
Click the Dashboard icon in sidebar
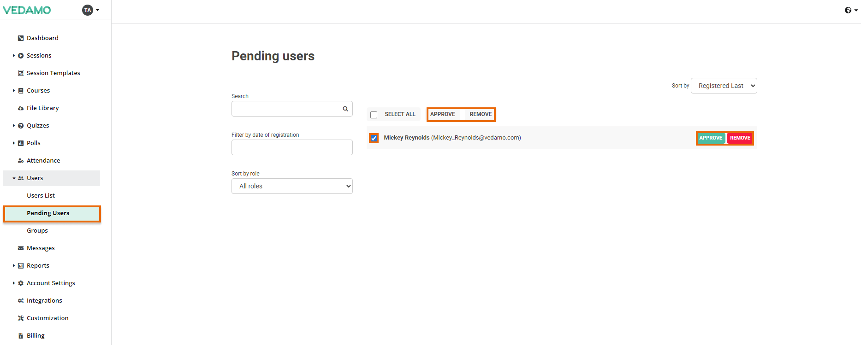click(21, 38)
